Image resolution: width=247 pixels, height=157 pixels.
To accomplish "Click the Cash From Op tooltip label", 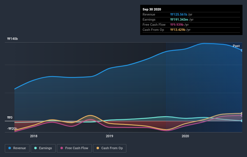I will [x=153, y=30].
